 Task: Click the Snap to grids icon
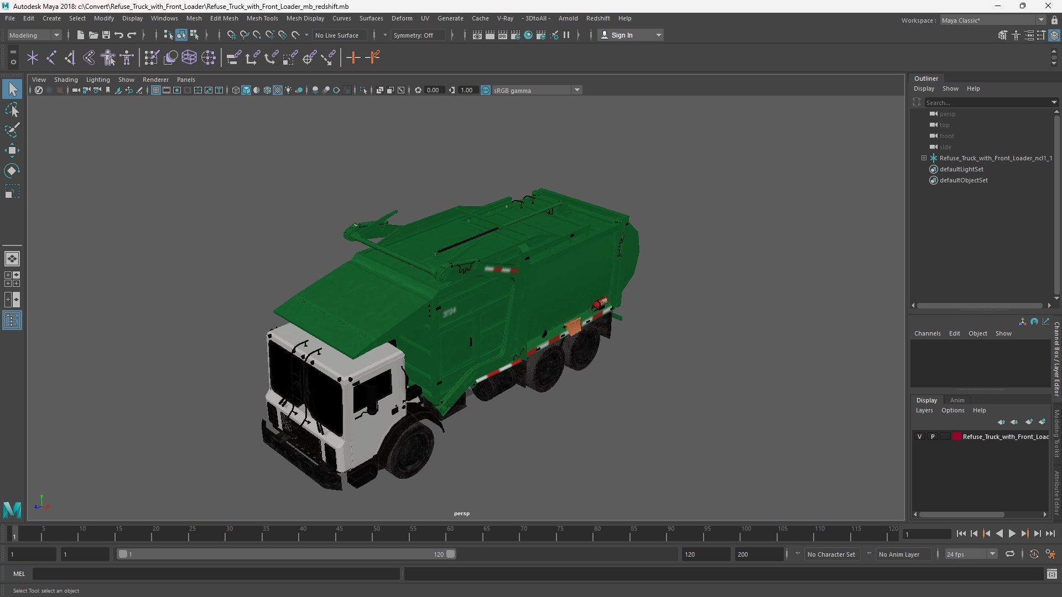pyautogui.click(x=232, y=35)
